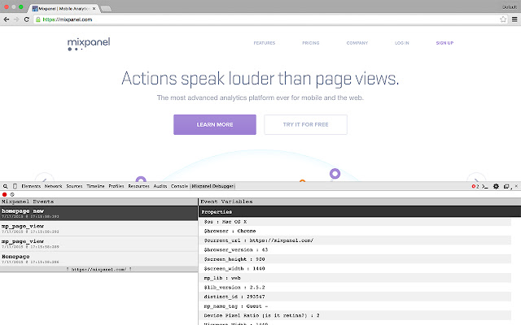Activate the DevTools inspect magnifier icon
521x325 pixels.
click(6, 186)
